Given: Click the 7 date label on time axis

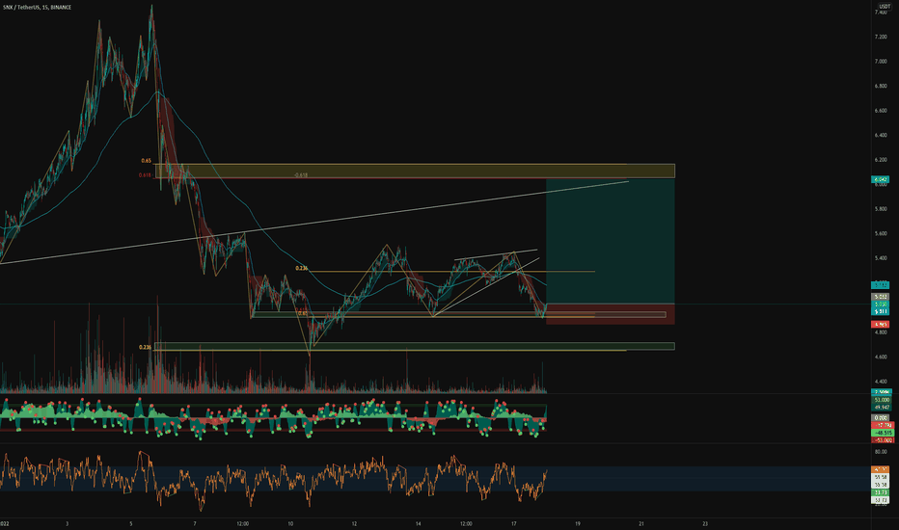Looking at the screenshot, I should (x=194, y=523).
